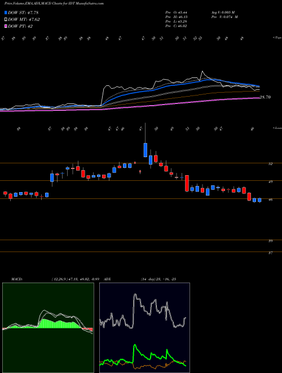This screenshot has width=282, height=373.
Task: Click the magenta DOW PT legend swatch
Action: (x=6, y=26)
